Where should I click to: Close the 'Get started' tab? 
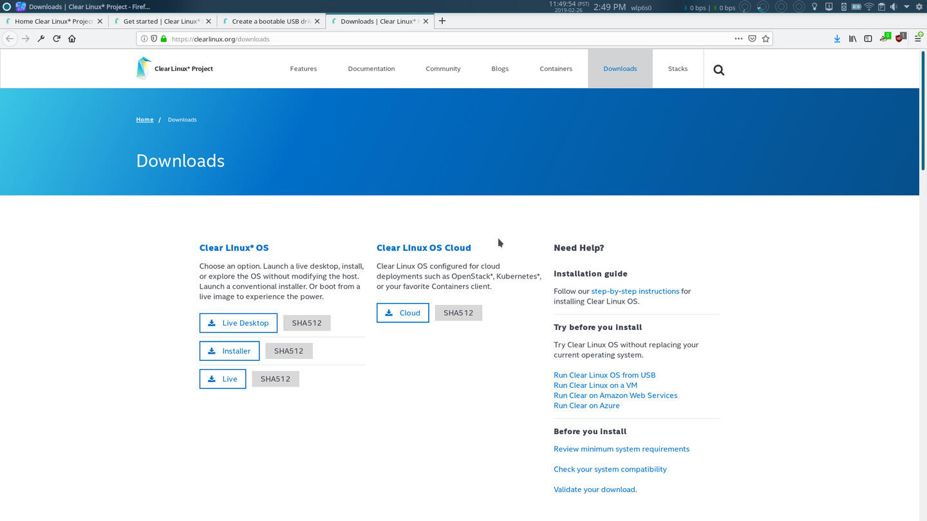(209, 21)
